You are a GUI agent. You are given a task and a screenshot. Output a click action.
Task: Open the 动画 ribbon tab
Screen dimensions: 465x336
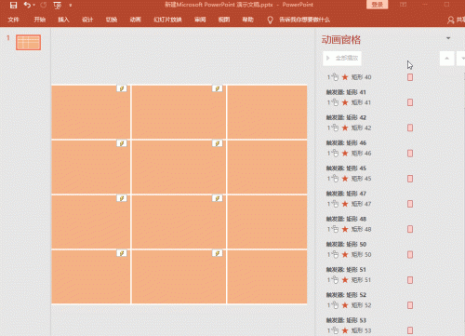pyautogui.click(x=135, y=20)
